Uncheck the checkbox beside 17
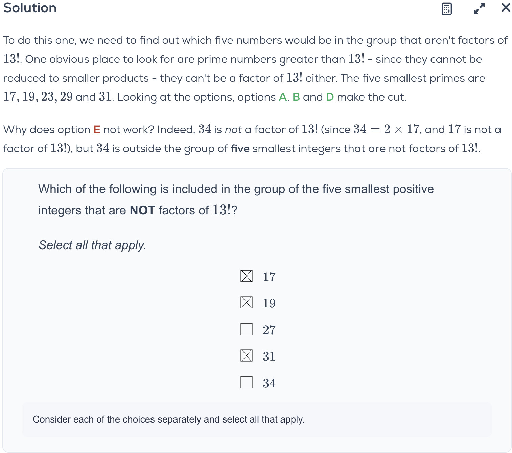Screen dimensions: 512x453 [x=247, y=276]
